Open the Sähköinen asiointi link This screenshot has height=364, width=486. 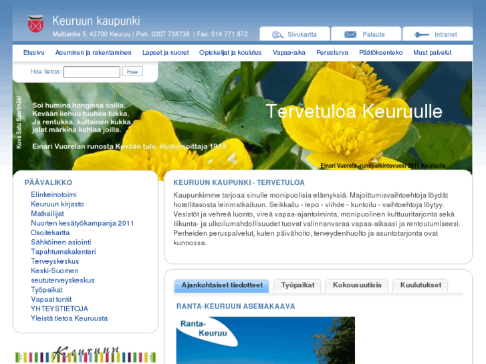click(61, 242)
